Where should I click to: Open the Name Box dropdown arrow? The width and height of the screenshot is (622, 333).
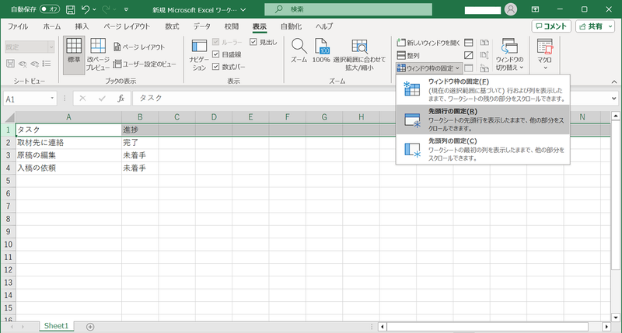click(x=52, y=99)
